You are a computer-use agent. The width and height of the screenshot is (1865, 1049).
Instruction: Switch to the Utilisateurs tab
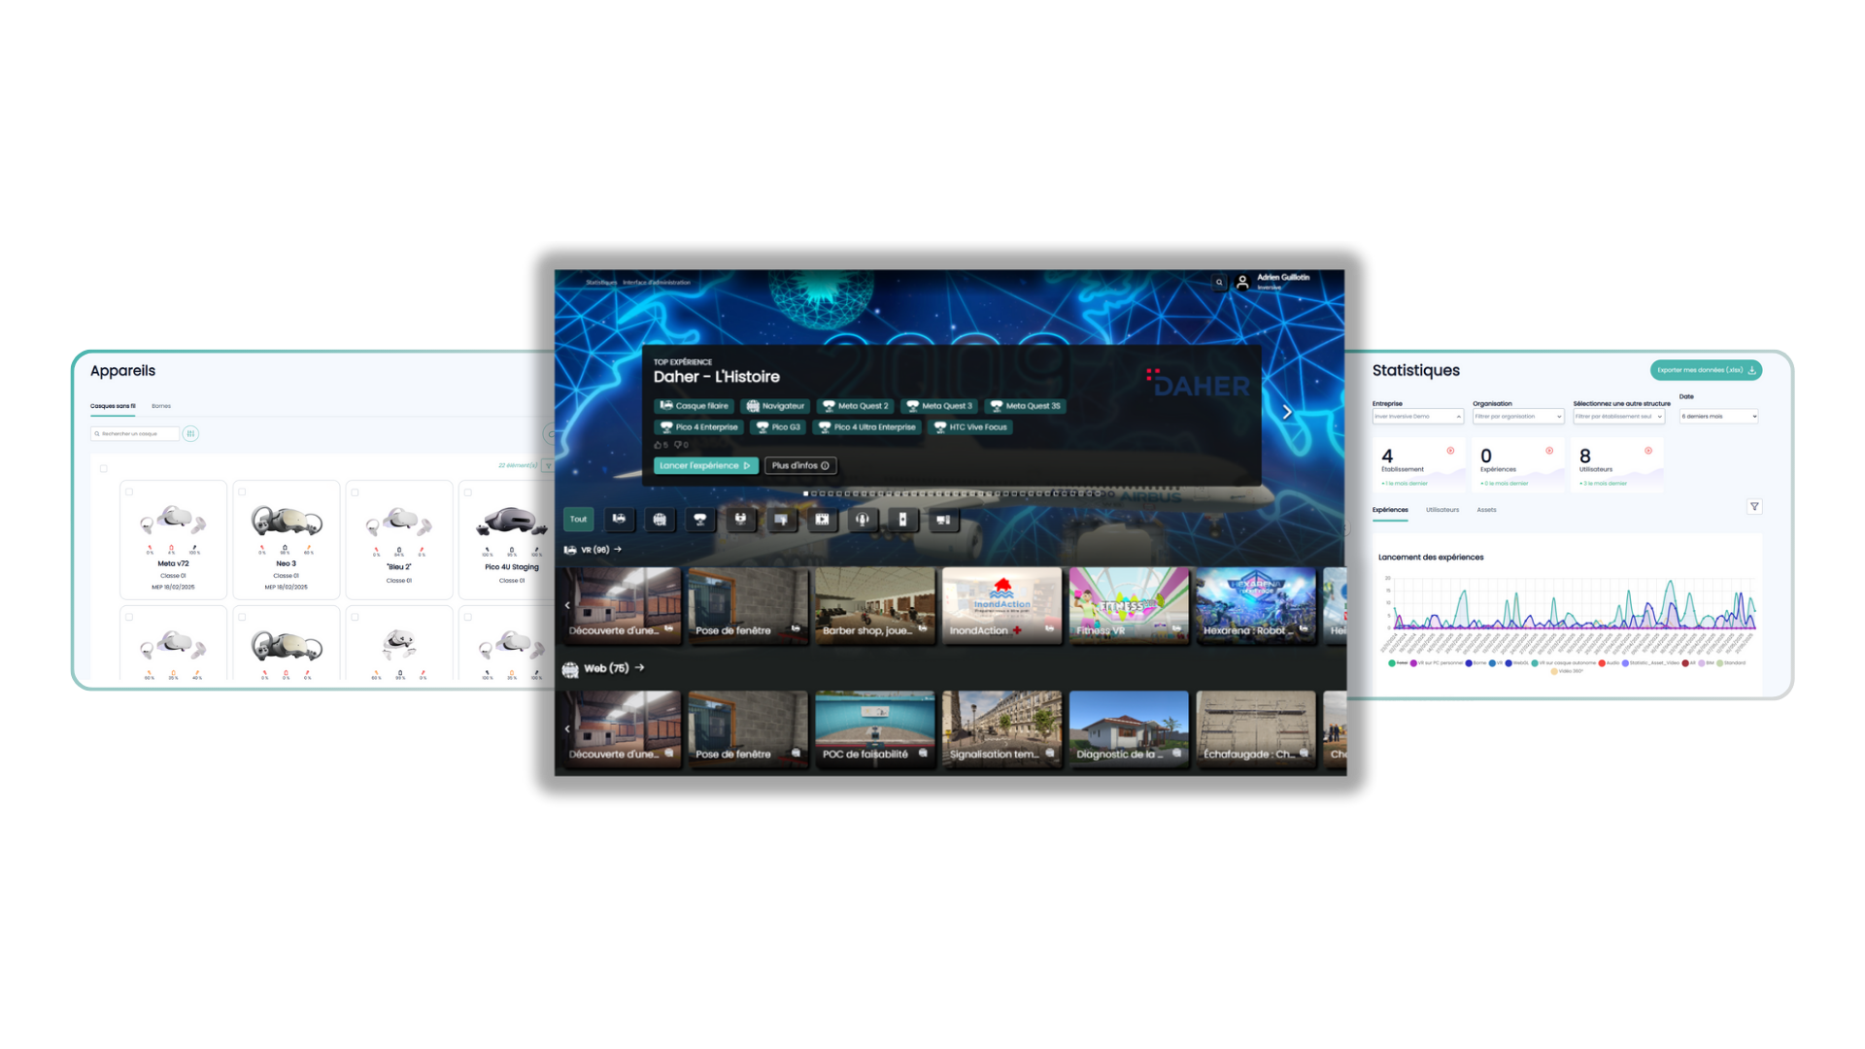coord(1441,510)
